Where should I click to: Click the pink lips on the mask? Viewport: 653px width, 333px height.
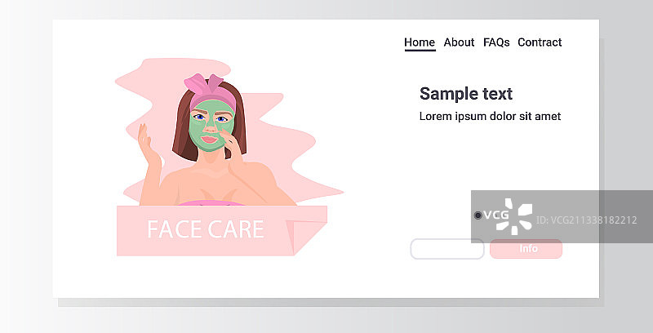point(210,140)
